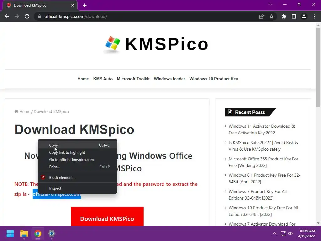Expand the tab search chevron

click(x=271, y=4)
